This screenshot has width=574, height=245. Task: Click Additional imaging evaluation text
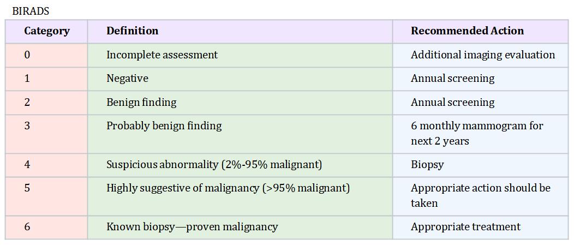coord(483,55)
